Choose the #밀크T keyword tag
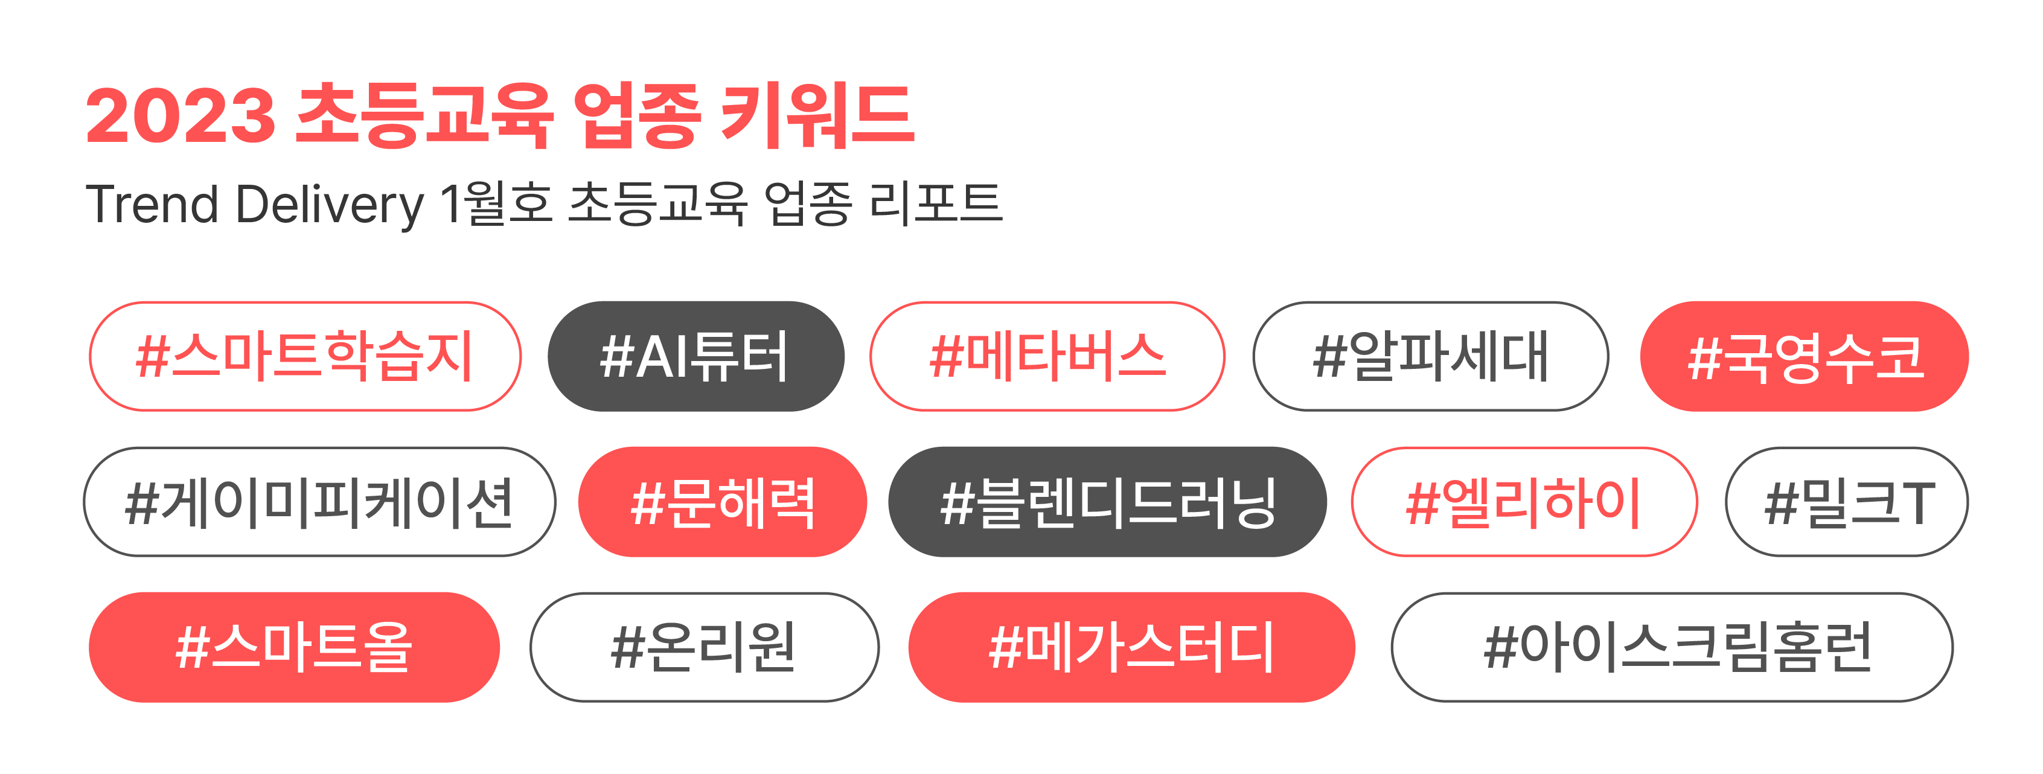 [x=1847, y=502]
